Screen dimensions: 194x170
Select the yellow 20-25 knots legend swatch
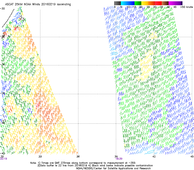point(145,3)
